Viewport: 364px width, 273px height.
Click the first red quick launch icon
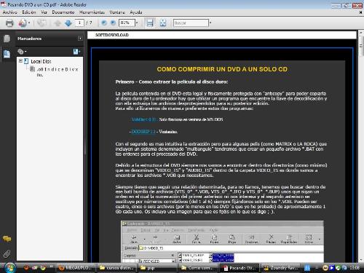pyautogui.click(x=26, y=268)
